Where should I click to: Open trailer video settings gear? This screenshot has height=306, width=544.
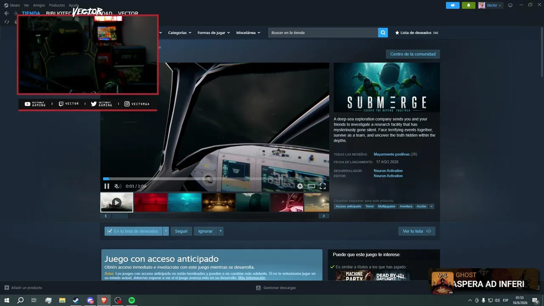pyautogui.click(x=300, y=186)
